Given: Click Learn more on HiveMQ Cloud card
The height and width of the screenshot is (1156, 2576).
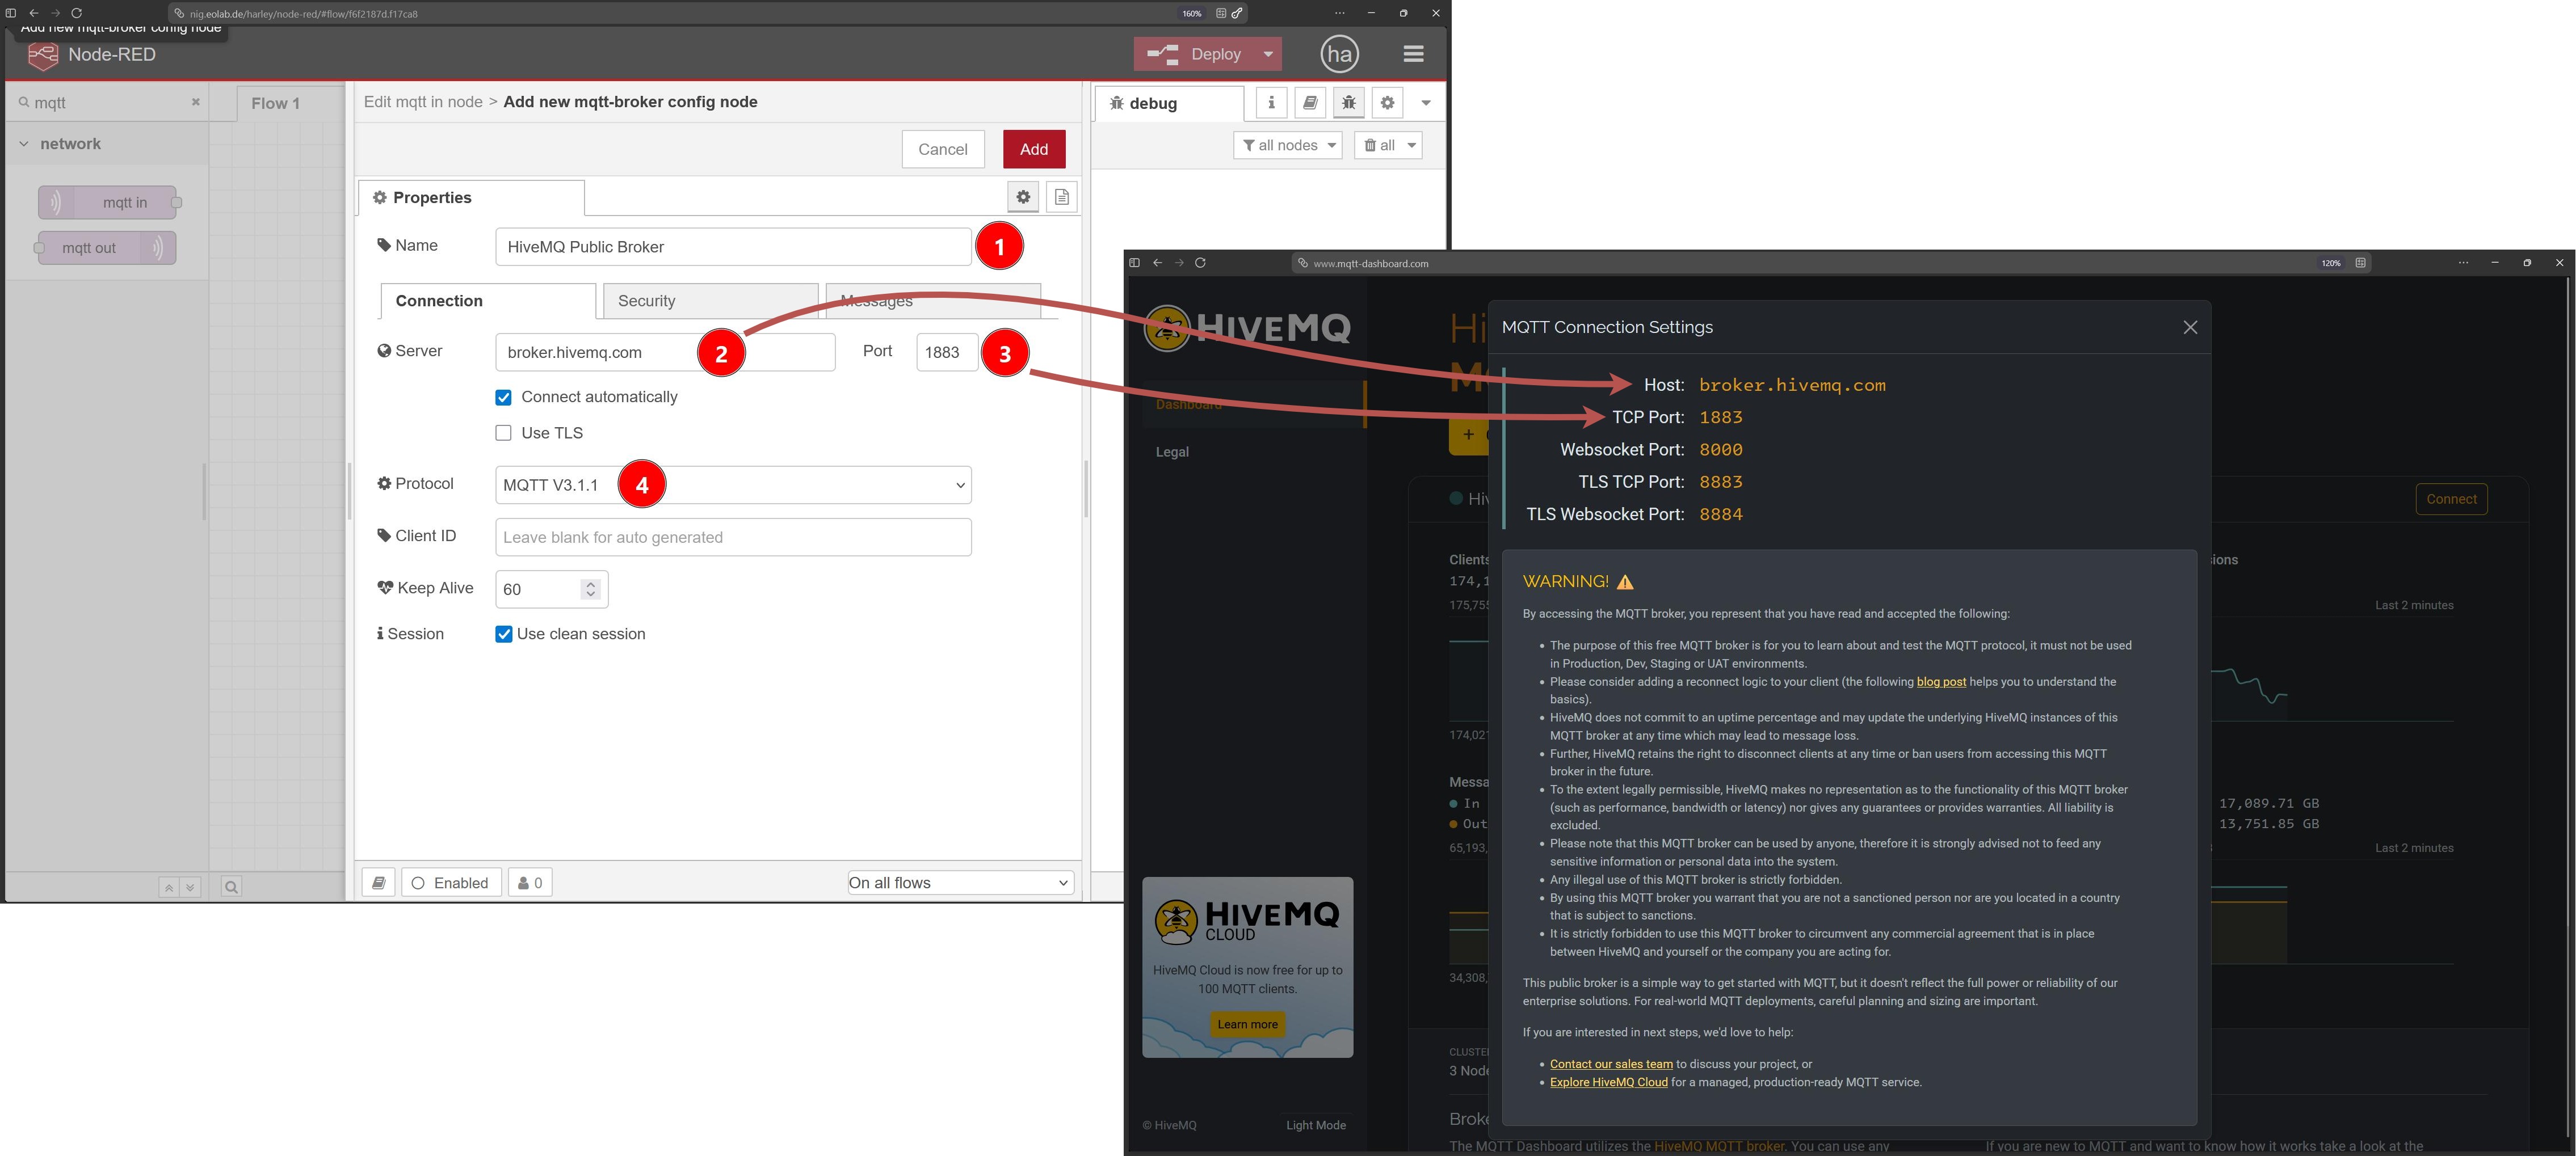Looking at the screenshot, I should tap(1247, 1024).
